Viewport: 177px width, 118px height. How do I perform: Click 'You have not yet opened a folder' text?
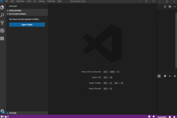(x=24, y=19)
